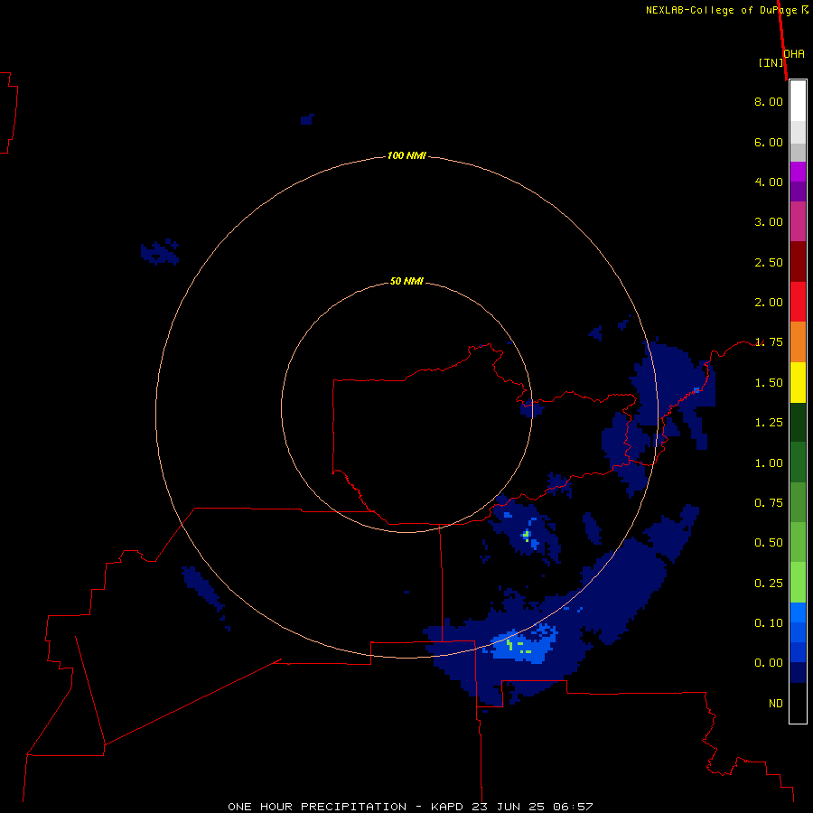
Task: Select the 0.50 legend value
Action: 769,543
